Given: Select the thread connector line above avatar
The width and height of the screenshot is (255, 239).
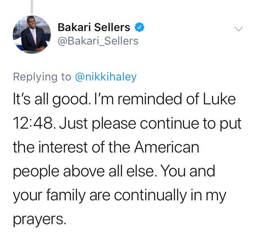Looking at the screenshot, I should click(32, 7).
